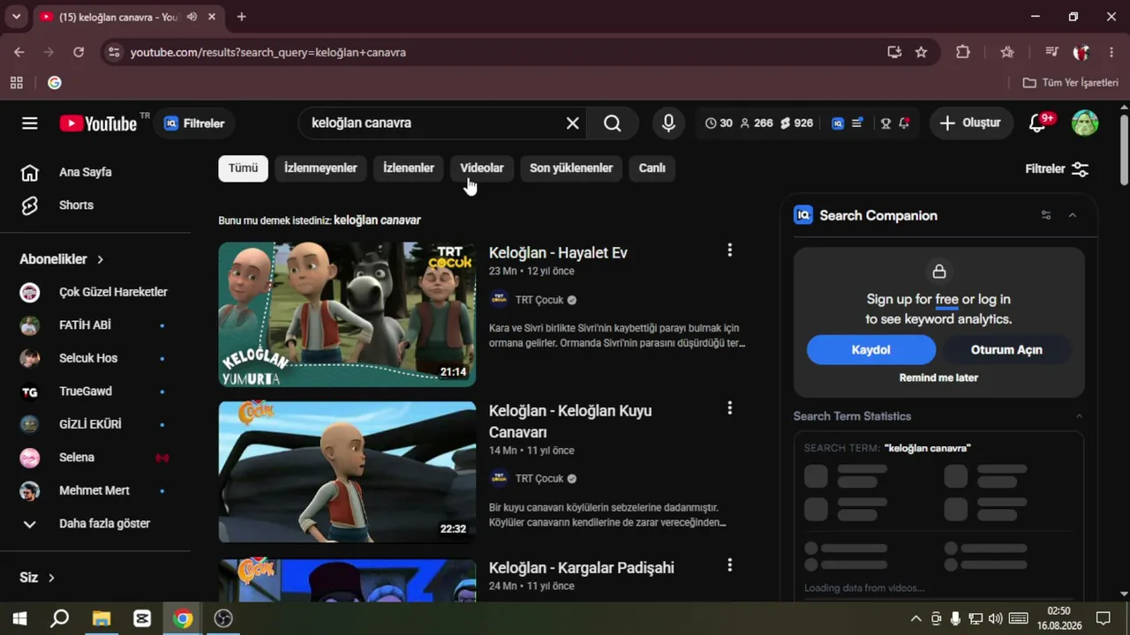
Task: Clear the search box with the X
Action: [x=573, y=123]
